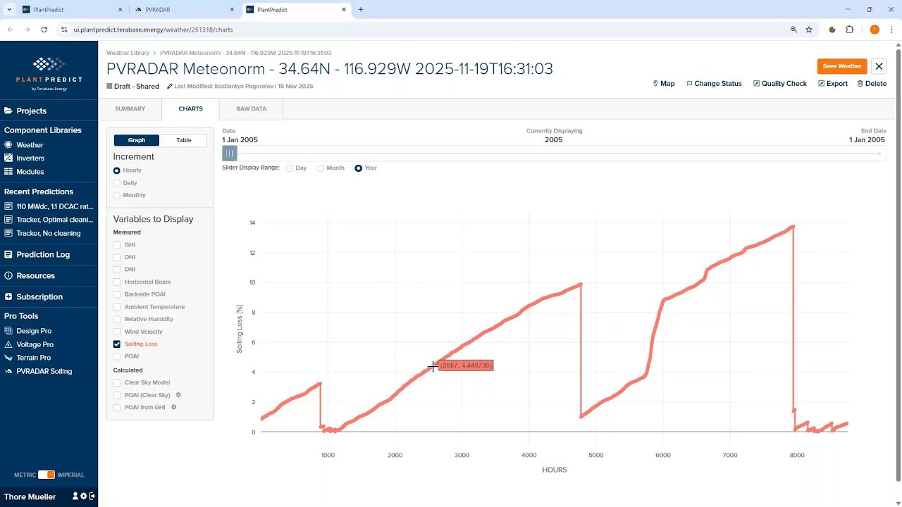Click the Voltage Pro warning-triangle icon
The width and height of the screenshot is (902, 507).
(x=8, y=344)
